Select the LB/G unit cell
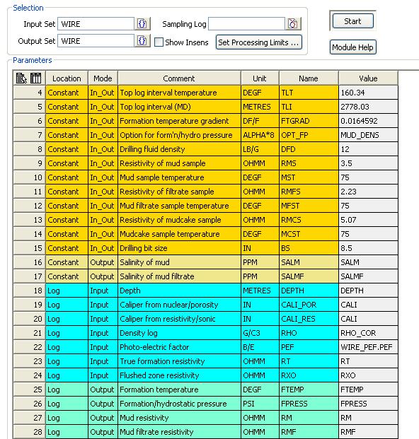This screenshot has height=439, width=419. [260, 149]
